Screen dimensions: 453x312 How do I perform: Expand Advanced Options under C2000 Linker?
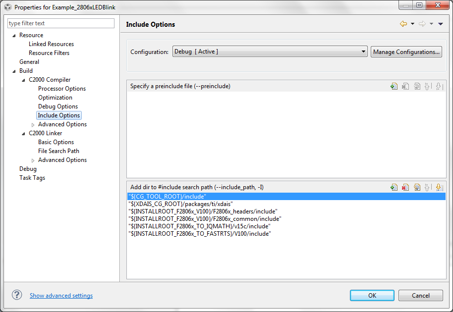33,160
